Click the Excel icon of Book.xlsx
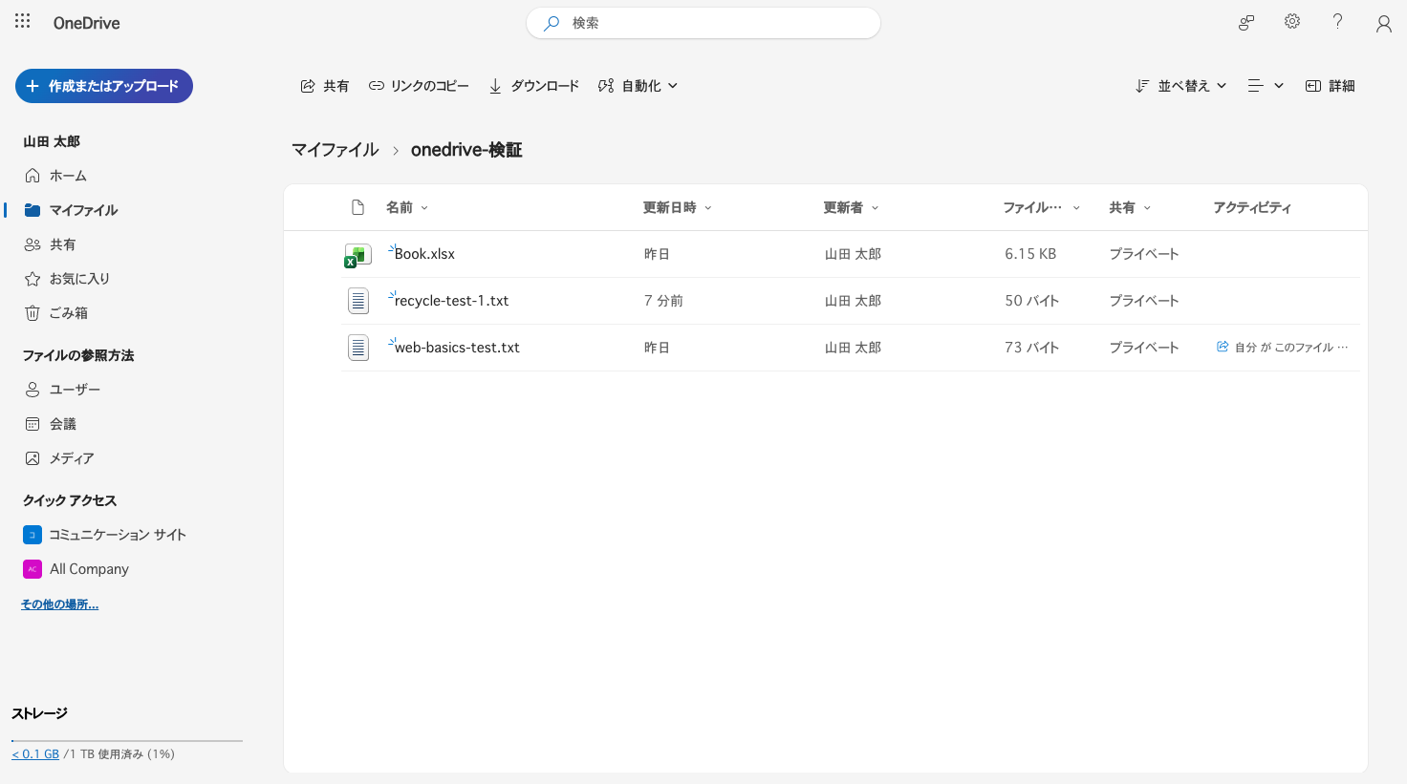The width and height of the screenshot is (1407, 784). click(x=357, y=255)
